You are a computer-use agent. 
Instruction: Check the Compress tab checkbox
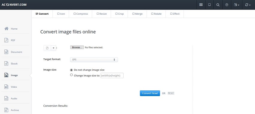click(75, 14)
